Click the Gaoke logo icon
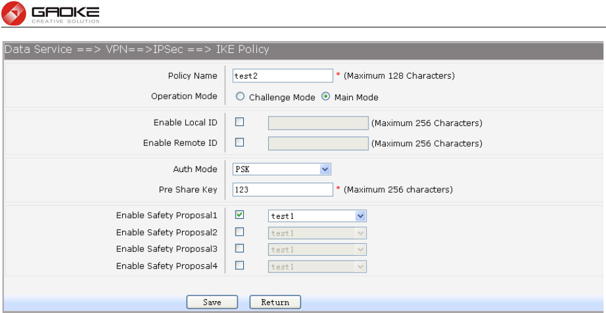Viewport: 606px width, 313px height. tap(14, 13)
